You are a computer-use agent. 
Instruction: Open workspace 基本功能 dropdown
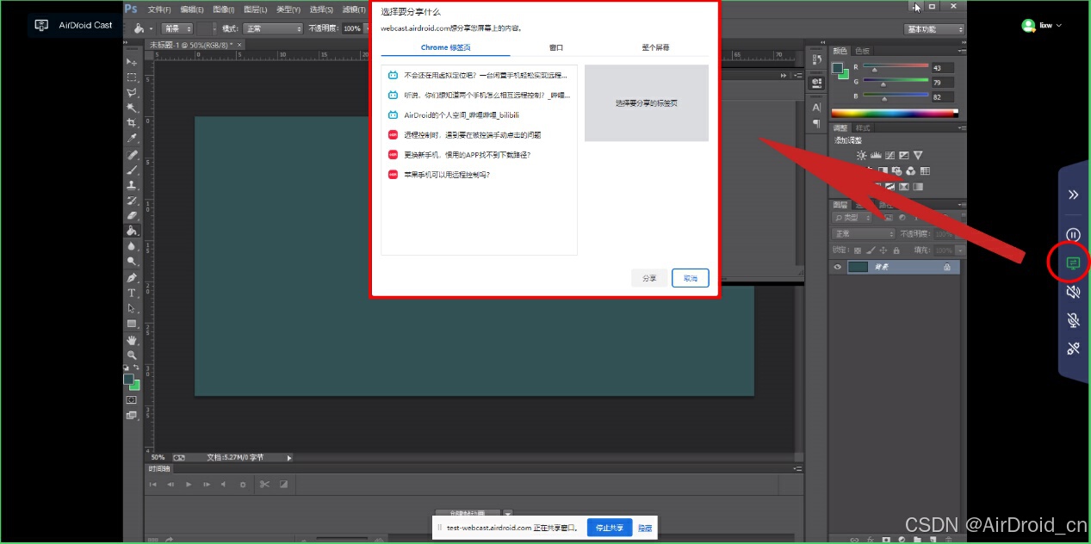click(935, 28)
